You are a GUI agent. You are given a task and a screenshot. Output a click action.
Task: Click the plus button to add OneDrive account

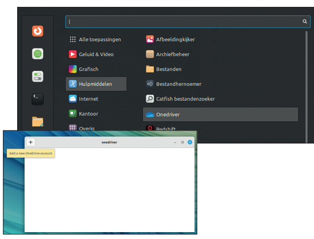point(31,142)
